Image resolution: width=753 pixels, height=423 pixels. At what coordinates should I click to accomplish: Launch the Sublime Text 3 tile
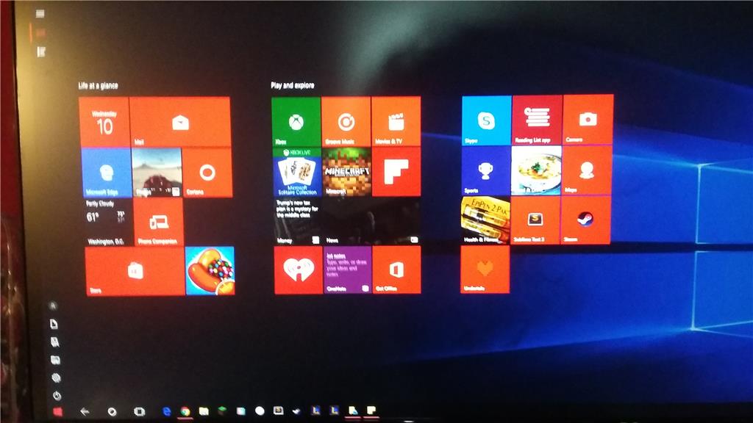click(535, 220)
